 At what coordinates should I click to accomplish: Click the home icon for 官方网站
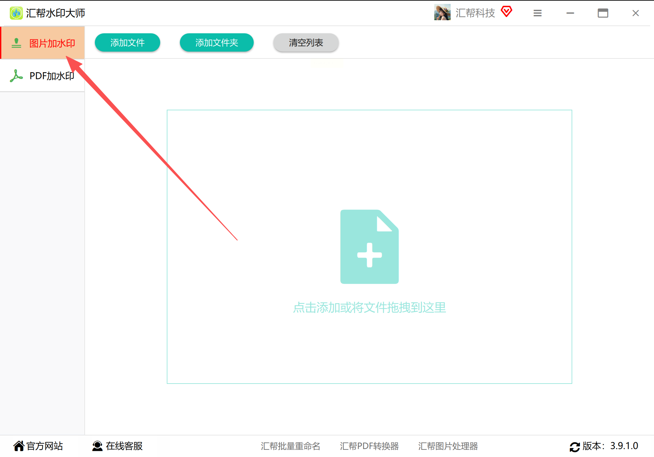pyautogui.click(x=19, y=446)
